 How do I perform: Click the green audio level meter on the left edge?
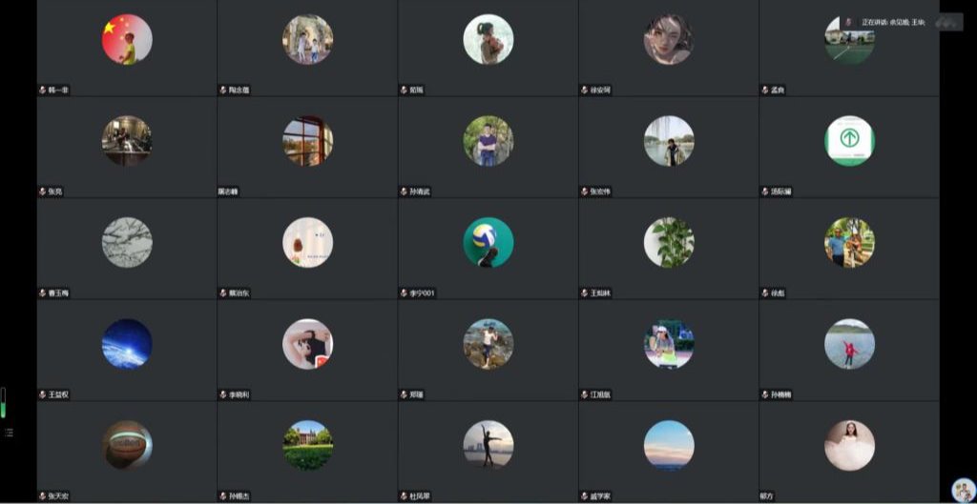coord(3,403)
